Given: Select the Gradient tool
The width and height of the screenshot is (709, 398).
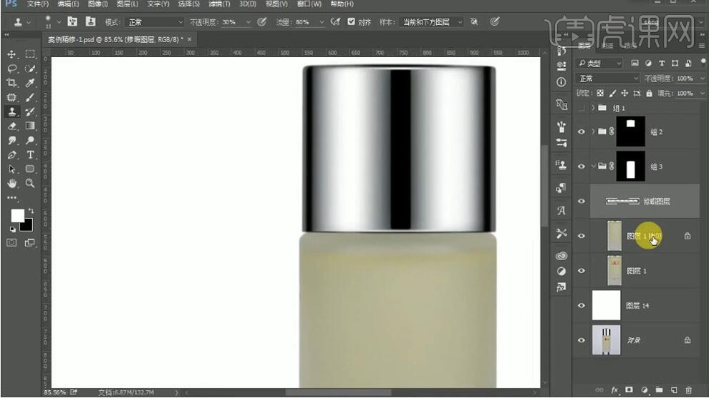Looking at the screenshot, I should (x=30, y=126).
